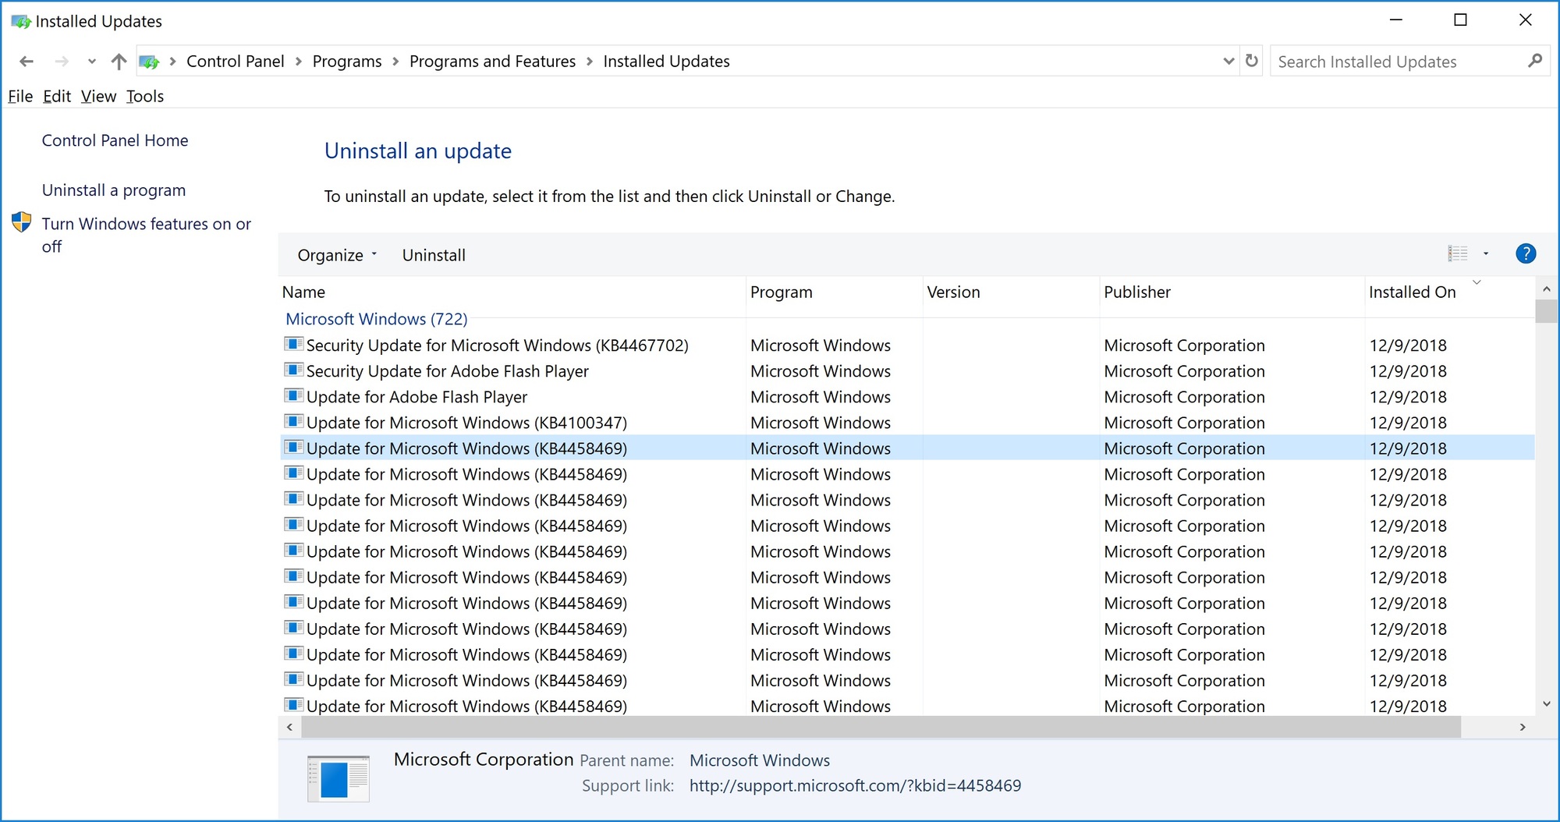The height and width of the screenshot is (822, 1560).
Task: Sort by the Version column header
Action: (x=1011, y=292)
